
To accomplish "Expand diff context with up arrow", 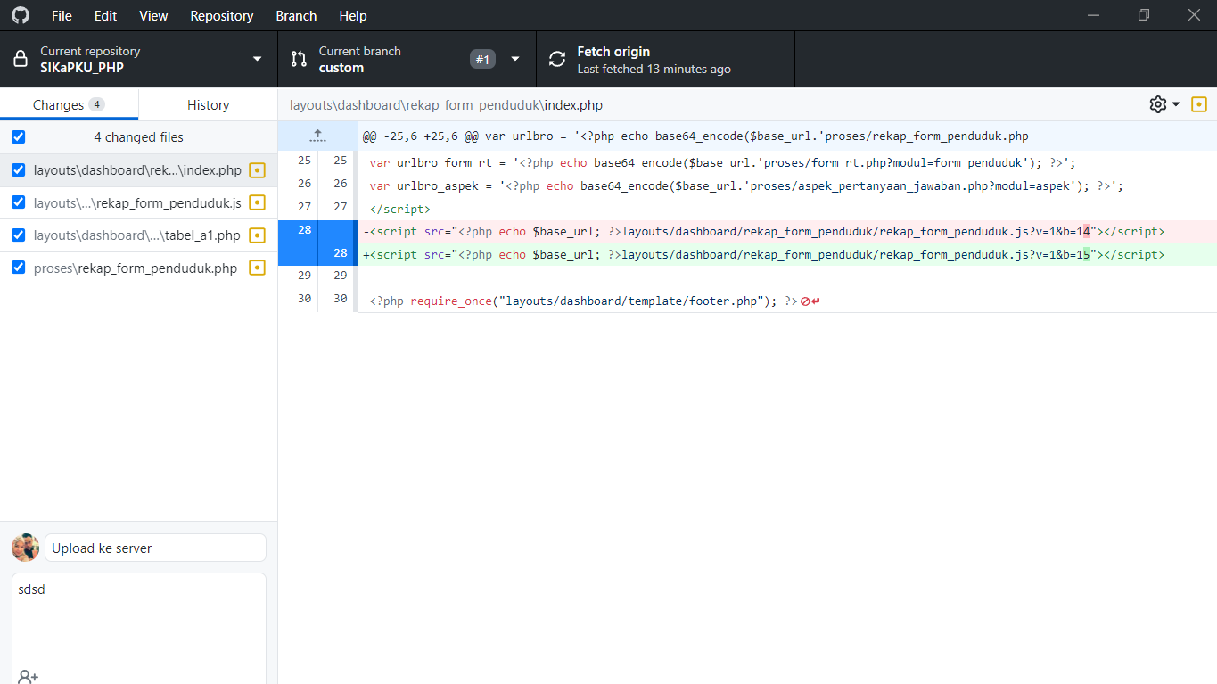I will 317,136.
